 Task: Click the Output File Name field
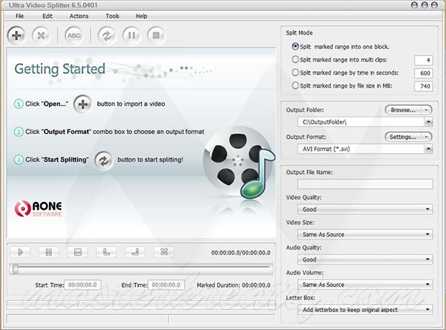coord(365,184)
